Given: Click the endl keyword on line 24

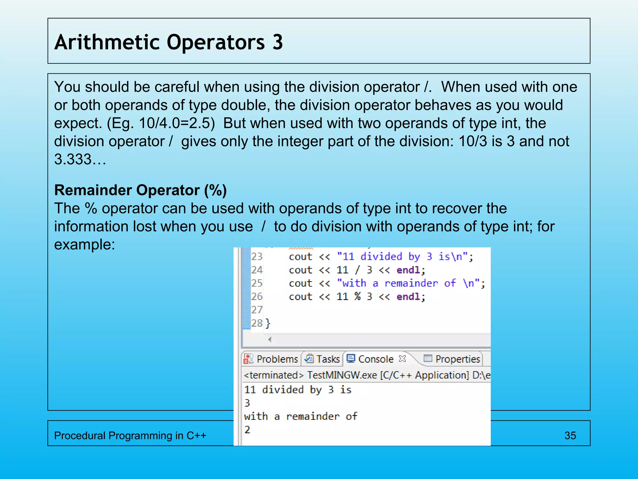Looking at the screenshot, I should (x=408, y=270).
